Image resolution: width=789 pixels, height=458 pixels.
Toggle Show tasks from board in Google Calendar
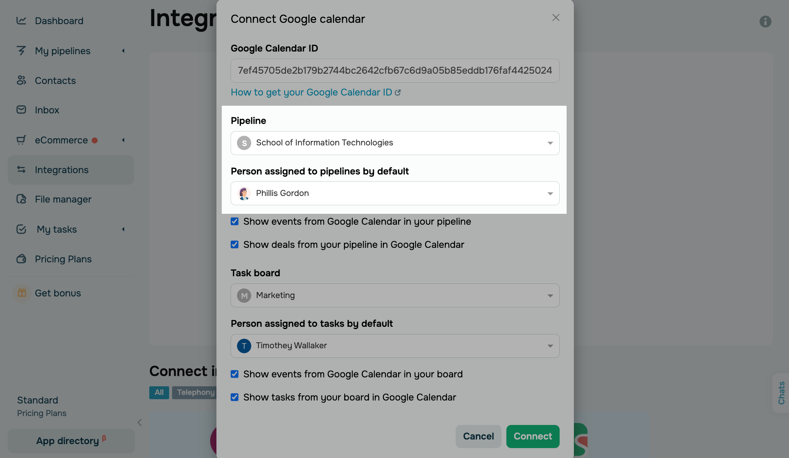pyautogui.click(x=235, y=397)
